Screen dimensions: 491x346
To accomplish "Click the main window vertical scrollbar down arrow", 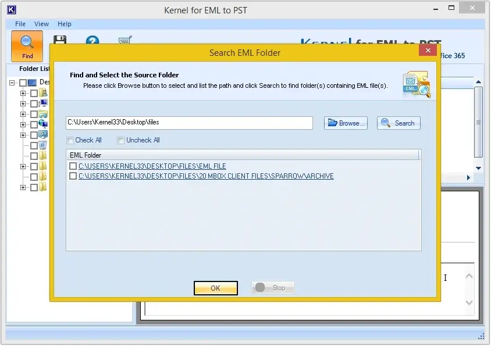I will pyautogui.click(x=478, y=168).
